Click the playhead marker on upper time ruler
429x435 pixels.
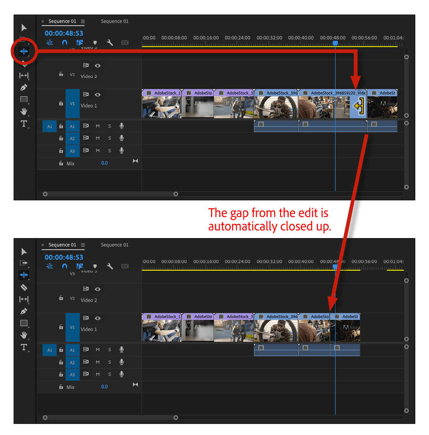335,43
